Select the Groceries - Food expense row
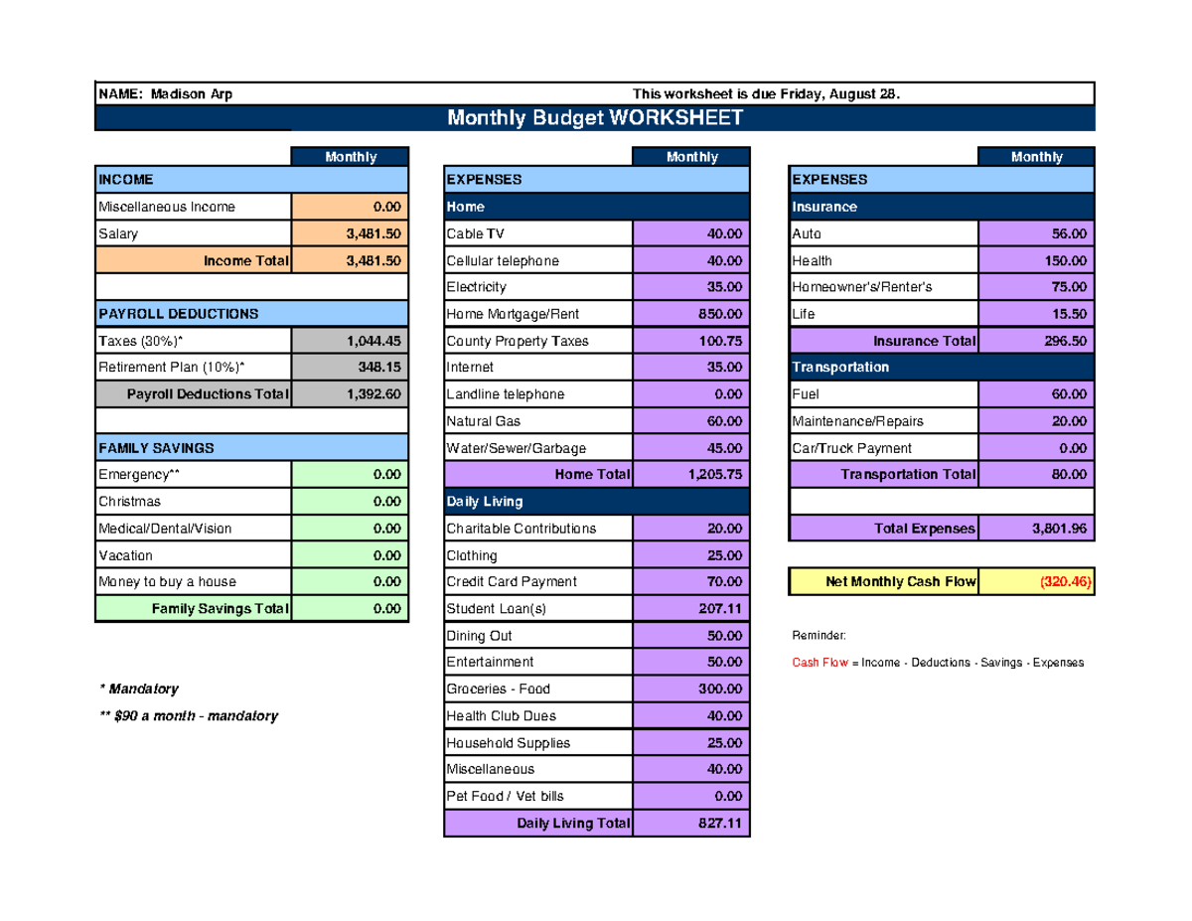The width and height of the screenshot is (1192, 921). [x=536, y=688]
